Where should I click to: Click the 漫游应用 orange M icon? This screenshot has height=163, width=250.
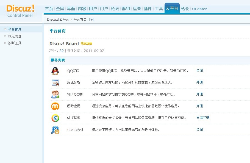(x=55, y=106)
